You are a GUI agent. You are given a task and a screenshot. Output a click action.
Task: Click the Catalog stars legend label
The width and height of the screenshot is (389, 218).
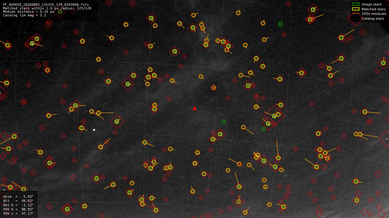(373, 18)
